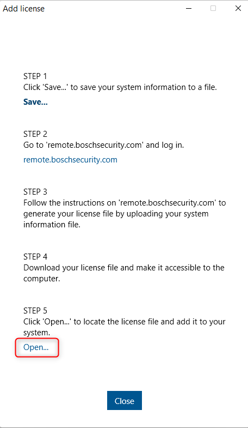Select the 'STEP 2' heading

point(35,134)
